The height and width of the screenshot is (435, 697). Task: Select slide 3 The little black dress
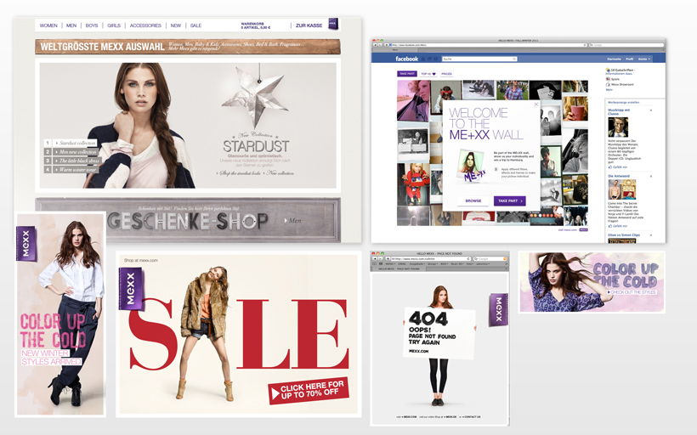pyautogui.click(x=72, y=161)
